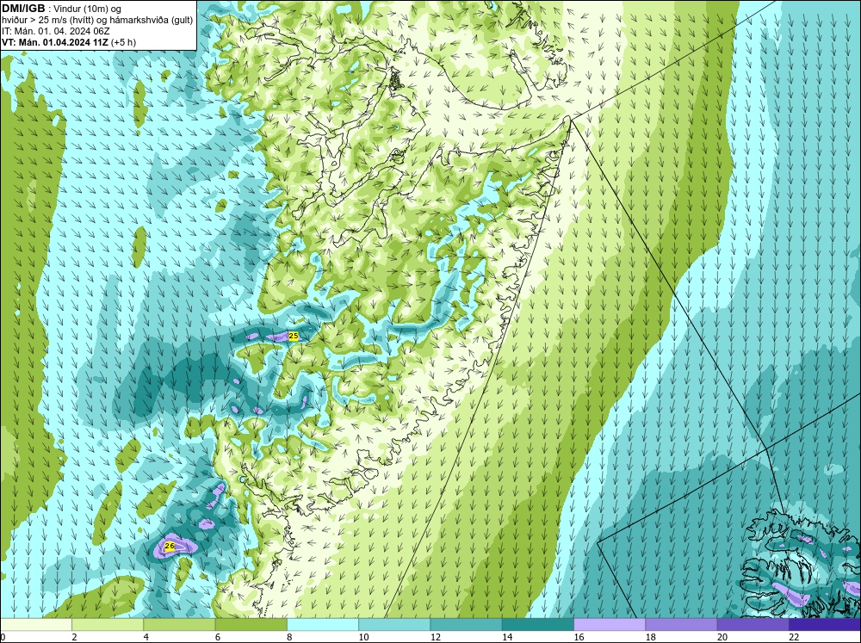This screenshot has height=643, width=861.
Task: Click the yellow 26 gust label
Action: 170,546
